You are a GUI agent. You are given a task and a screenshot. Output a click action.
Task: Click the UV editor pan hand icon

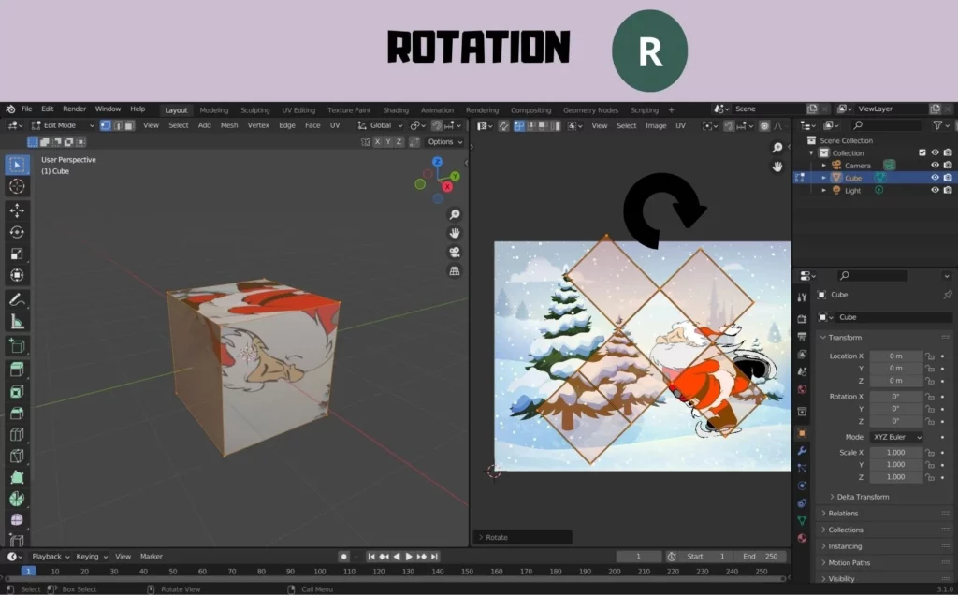(777, 167)
